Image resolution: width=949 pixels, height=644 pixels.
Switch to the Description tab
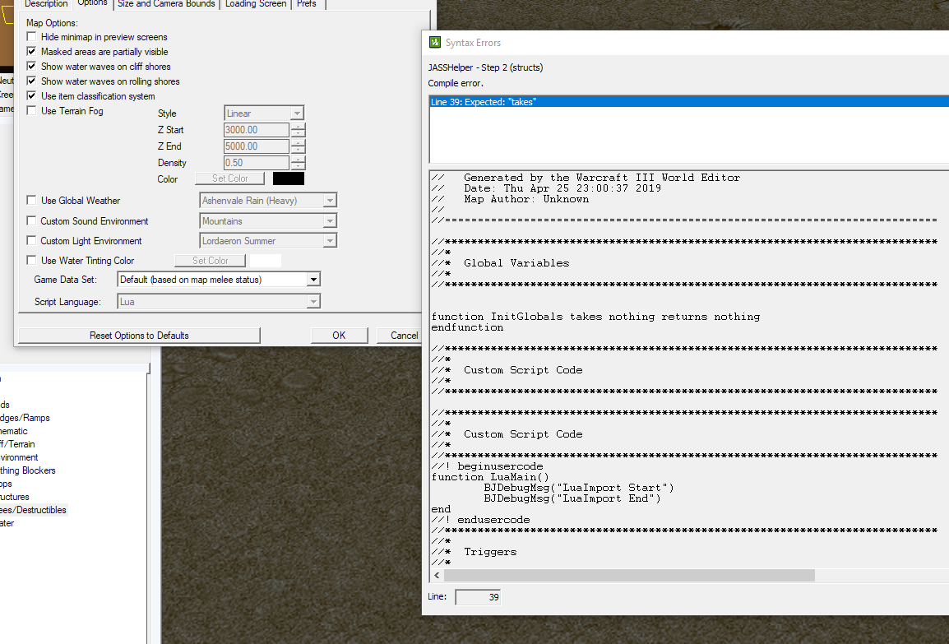coord(46,3)
